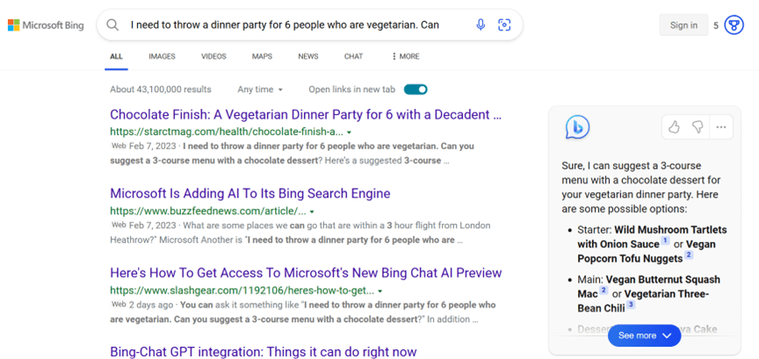The image size is (759, 359).
Task: Open the Microsoft Rewards trophy icon
Action: [734, 25]
